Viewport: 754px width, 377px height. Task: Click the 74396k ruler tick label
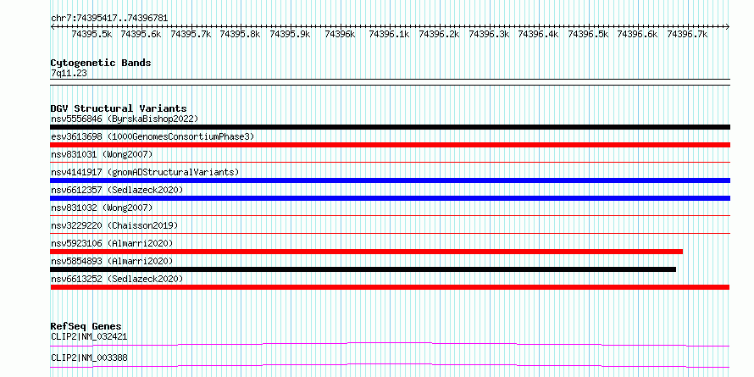[340, 34]
